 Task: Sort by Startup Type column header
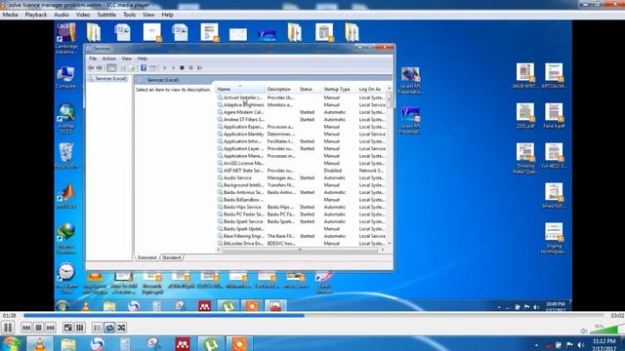339,89
